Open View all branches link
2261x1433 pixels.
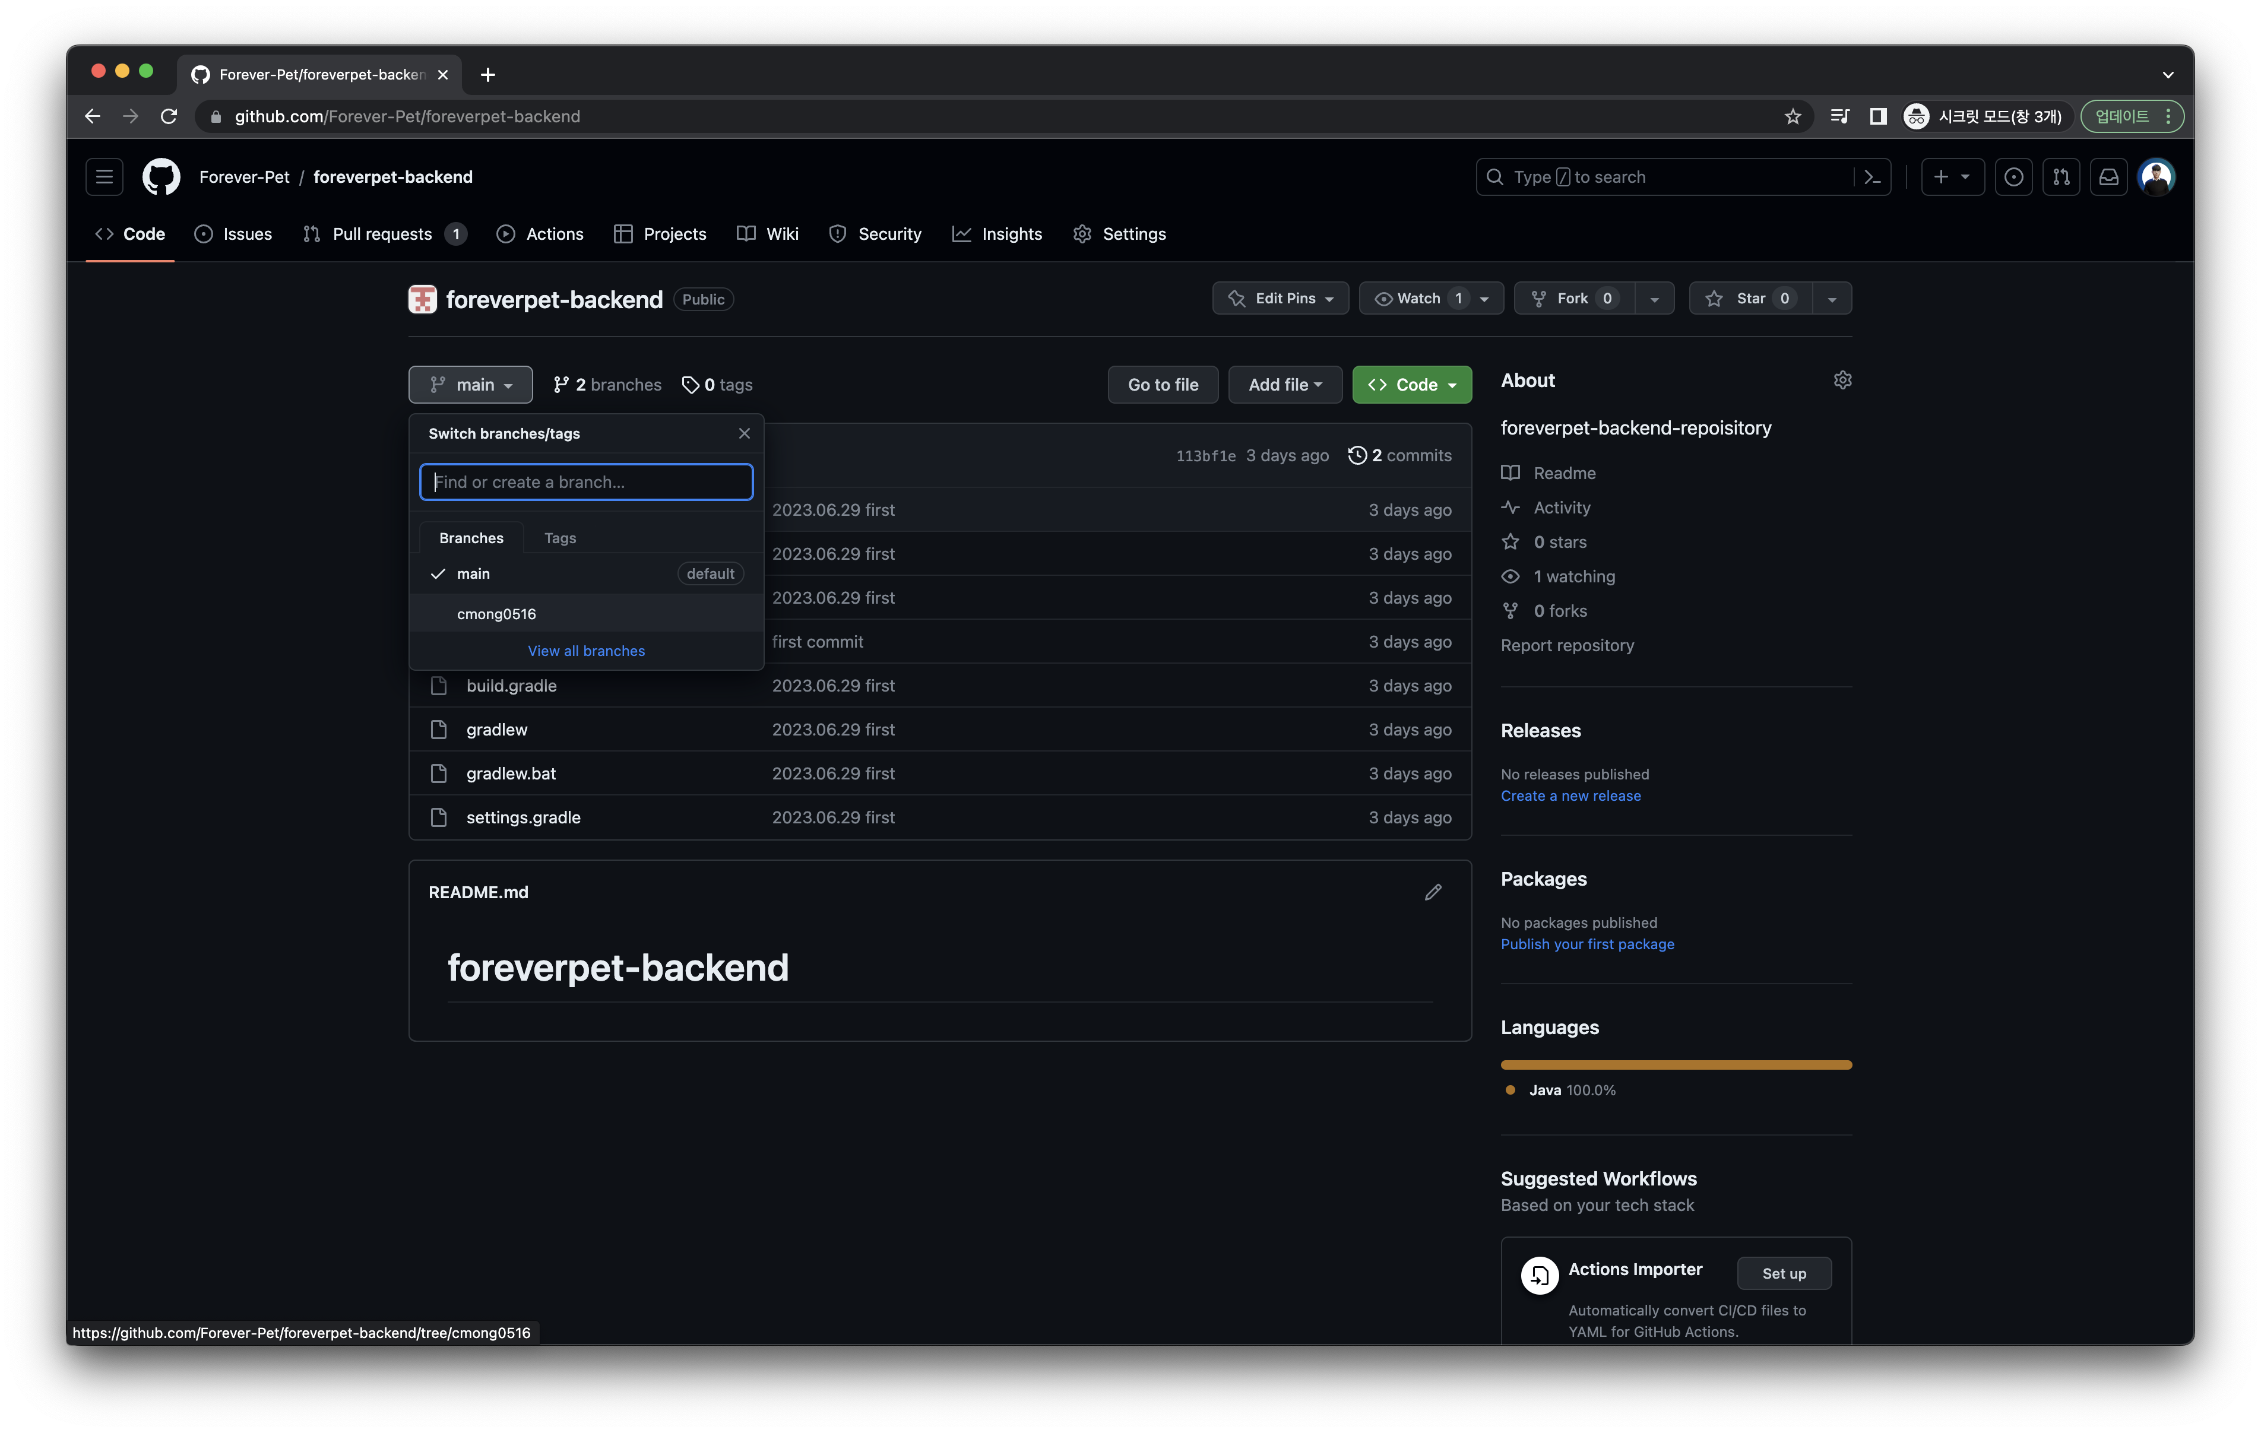pos(586,651)
